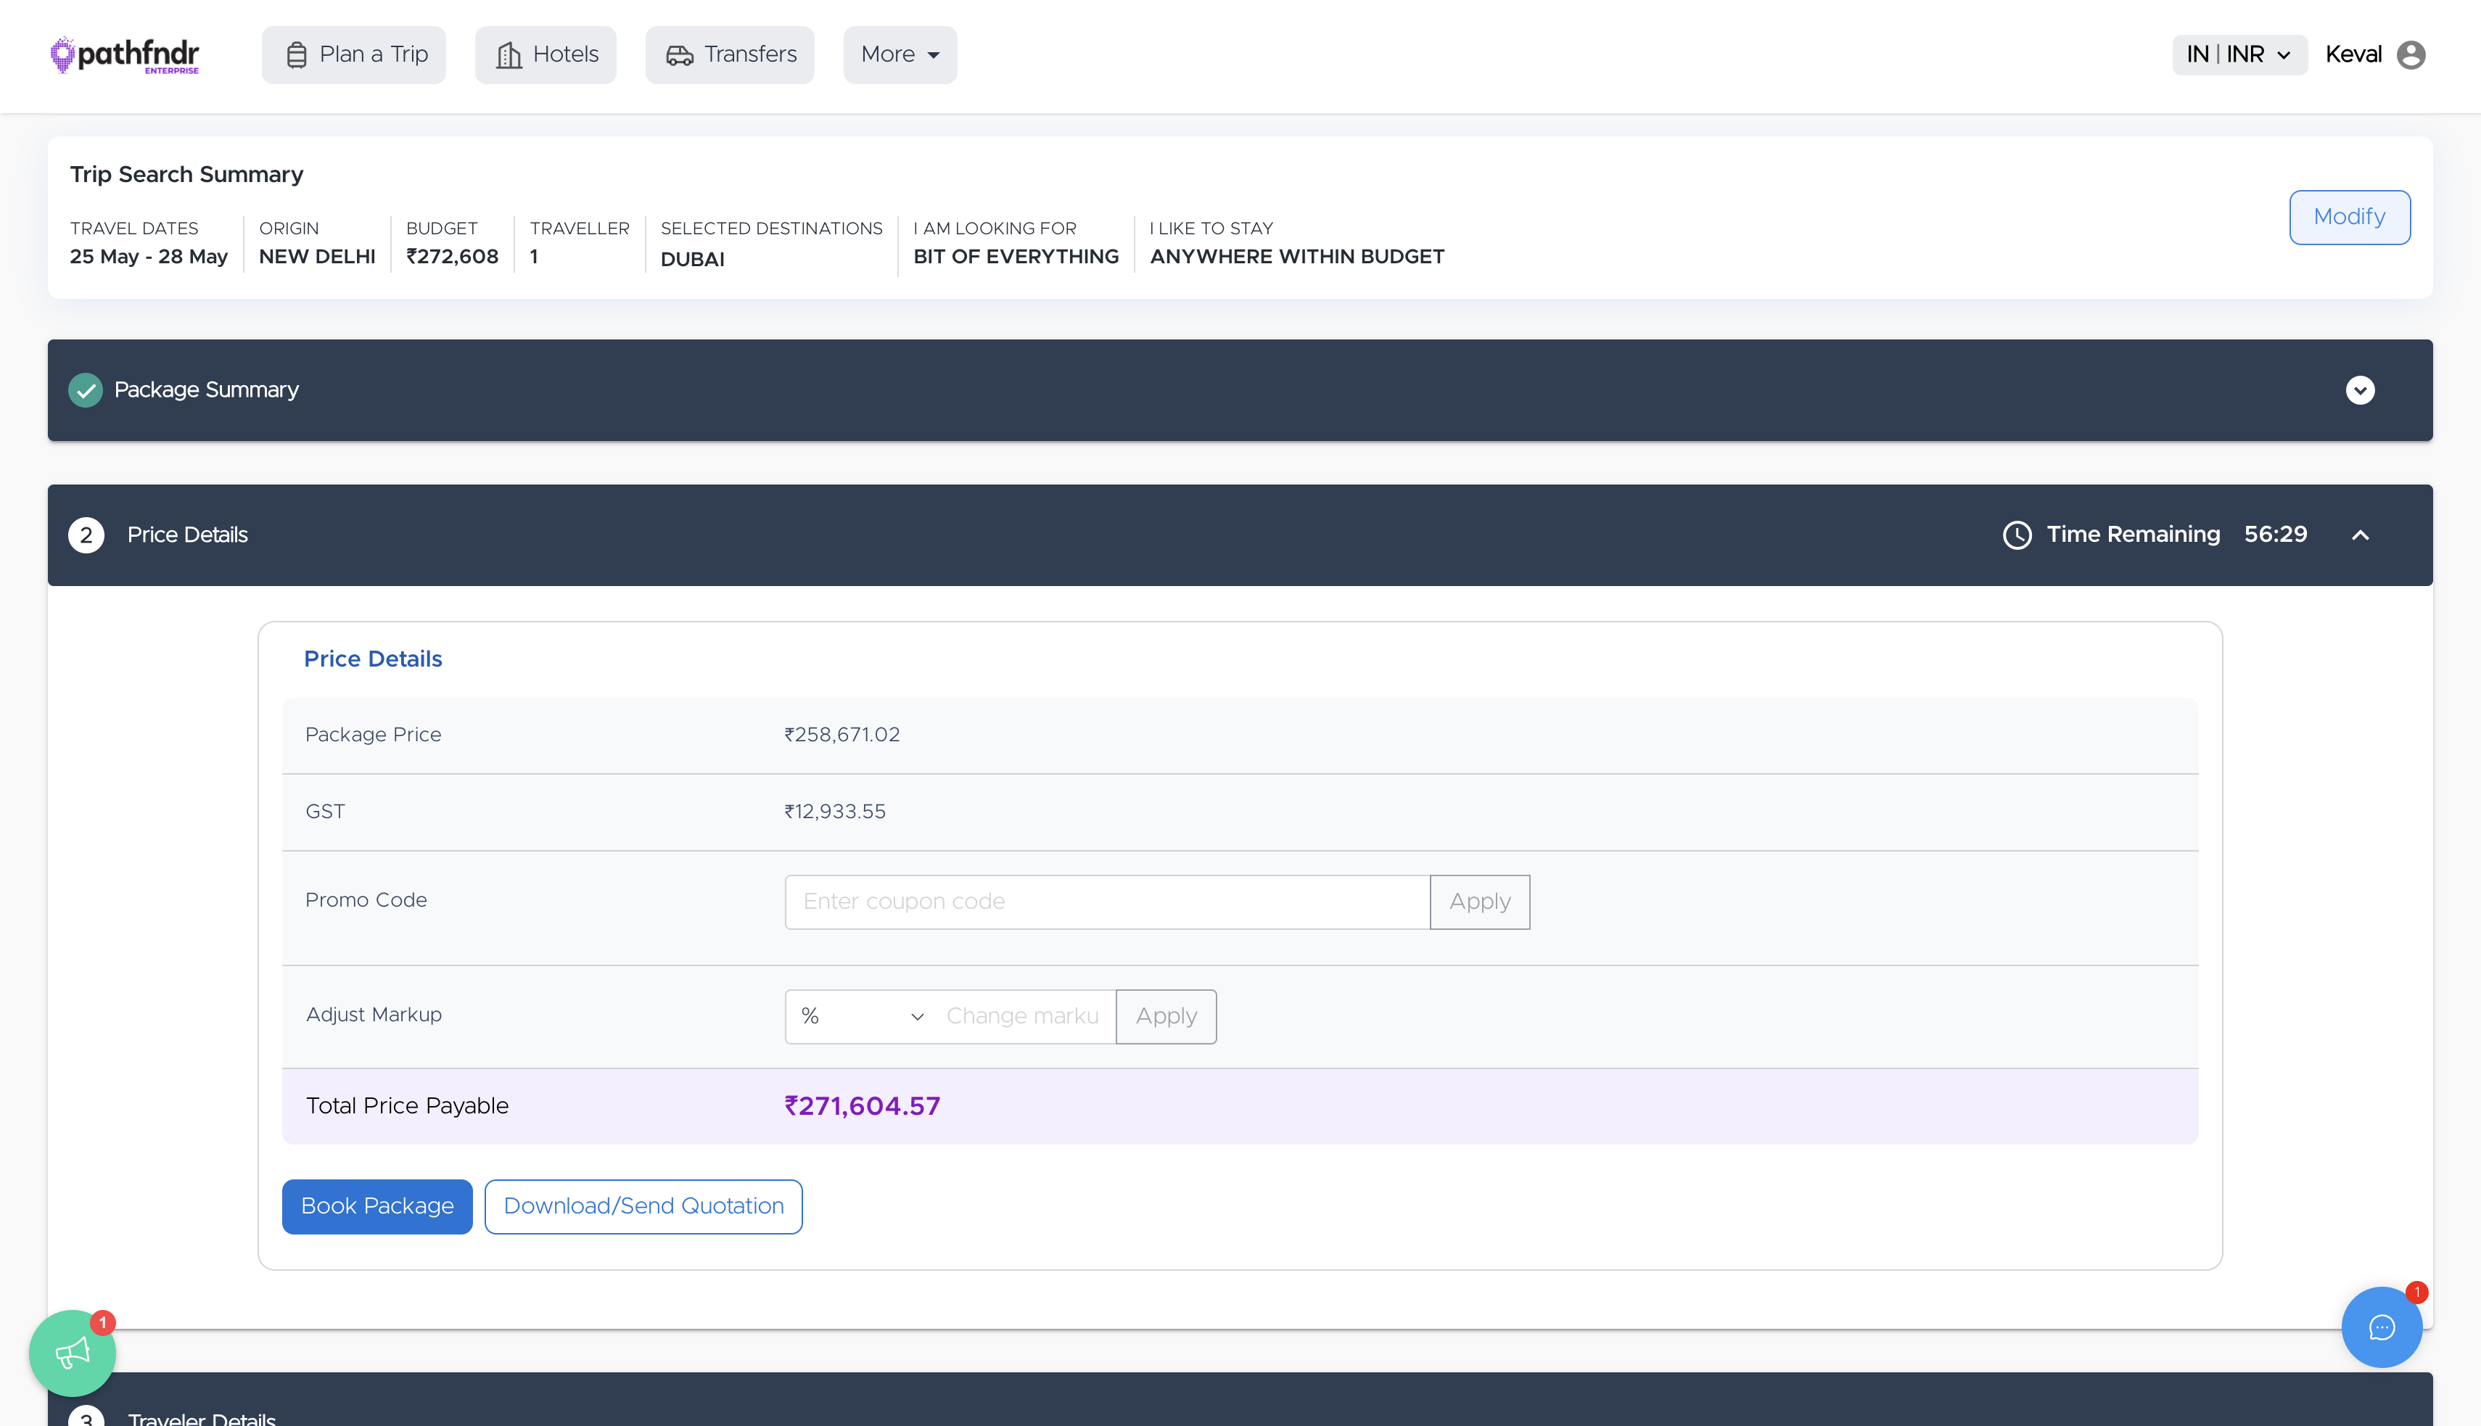Click the travel dates 25 May - 28 May
This screenshot has width=2481, height=1426.
pyautogui.click(x=149, y=257)
